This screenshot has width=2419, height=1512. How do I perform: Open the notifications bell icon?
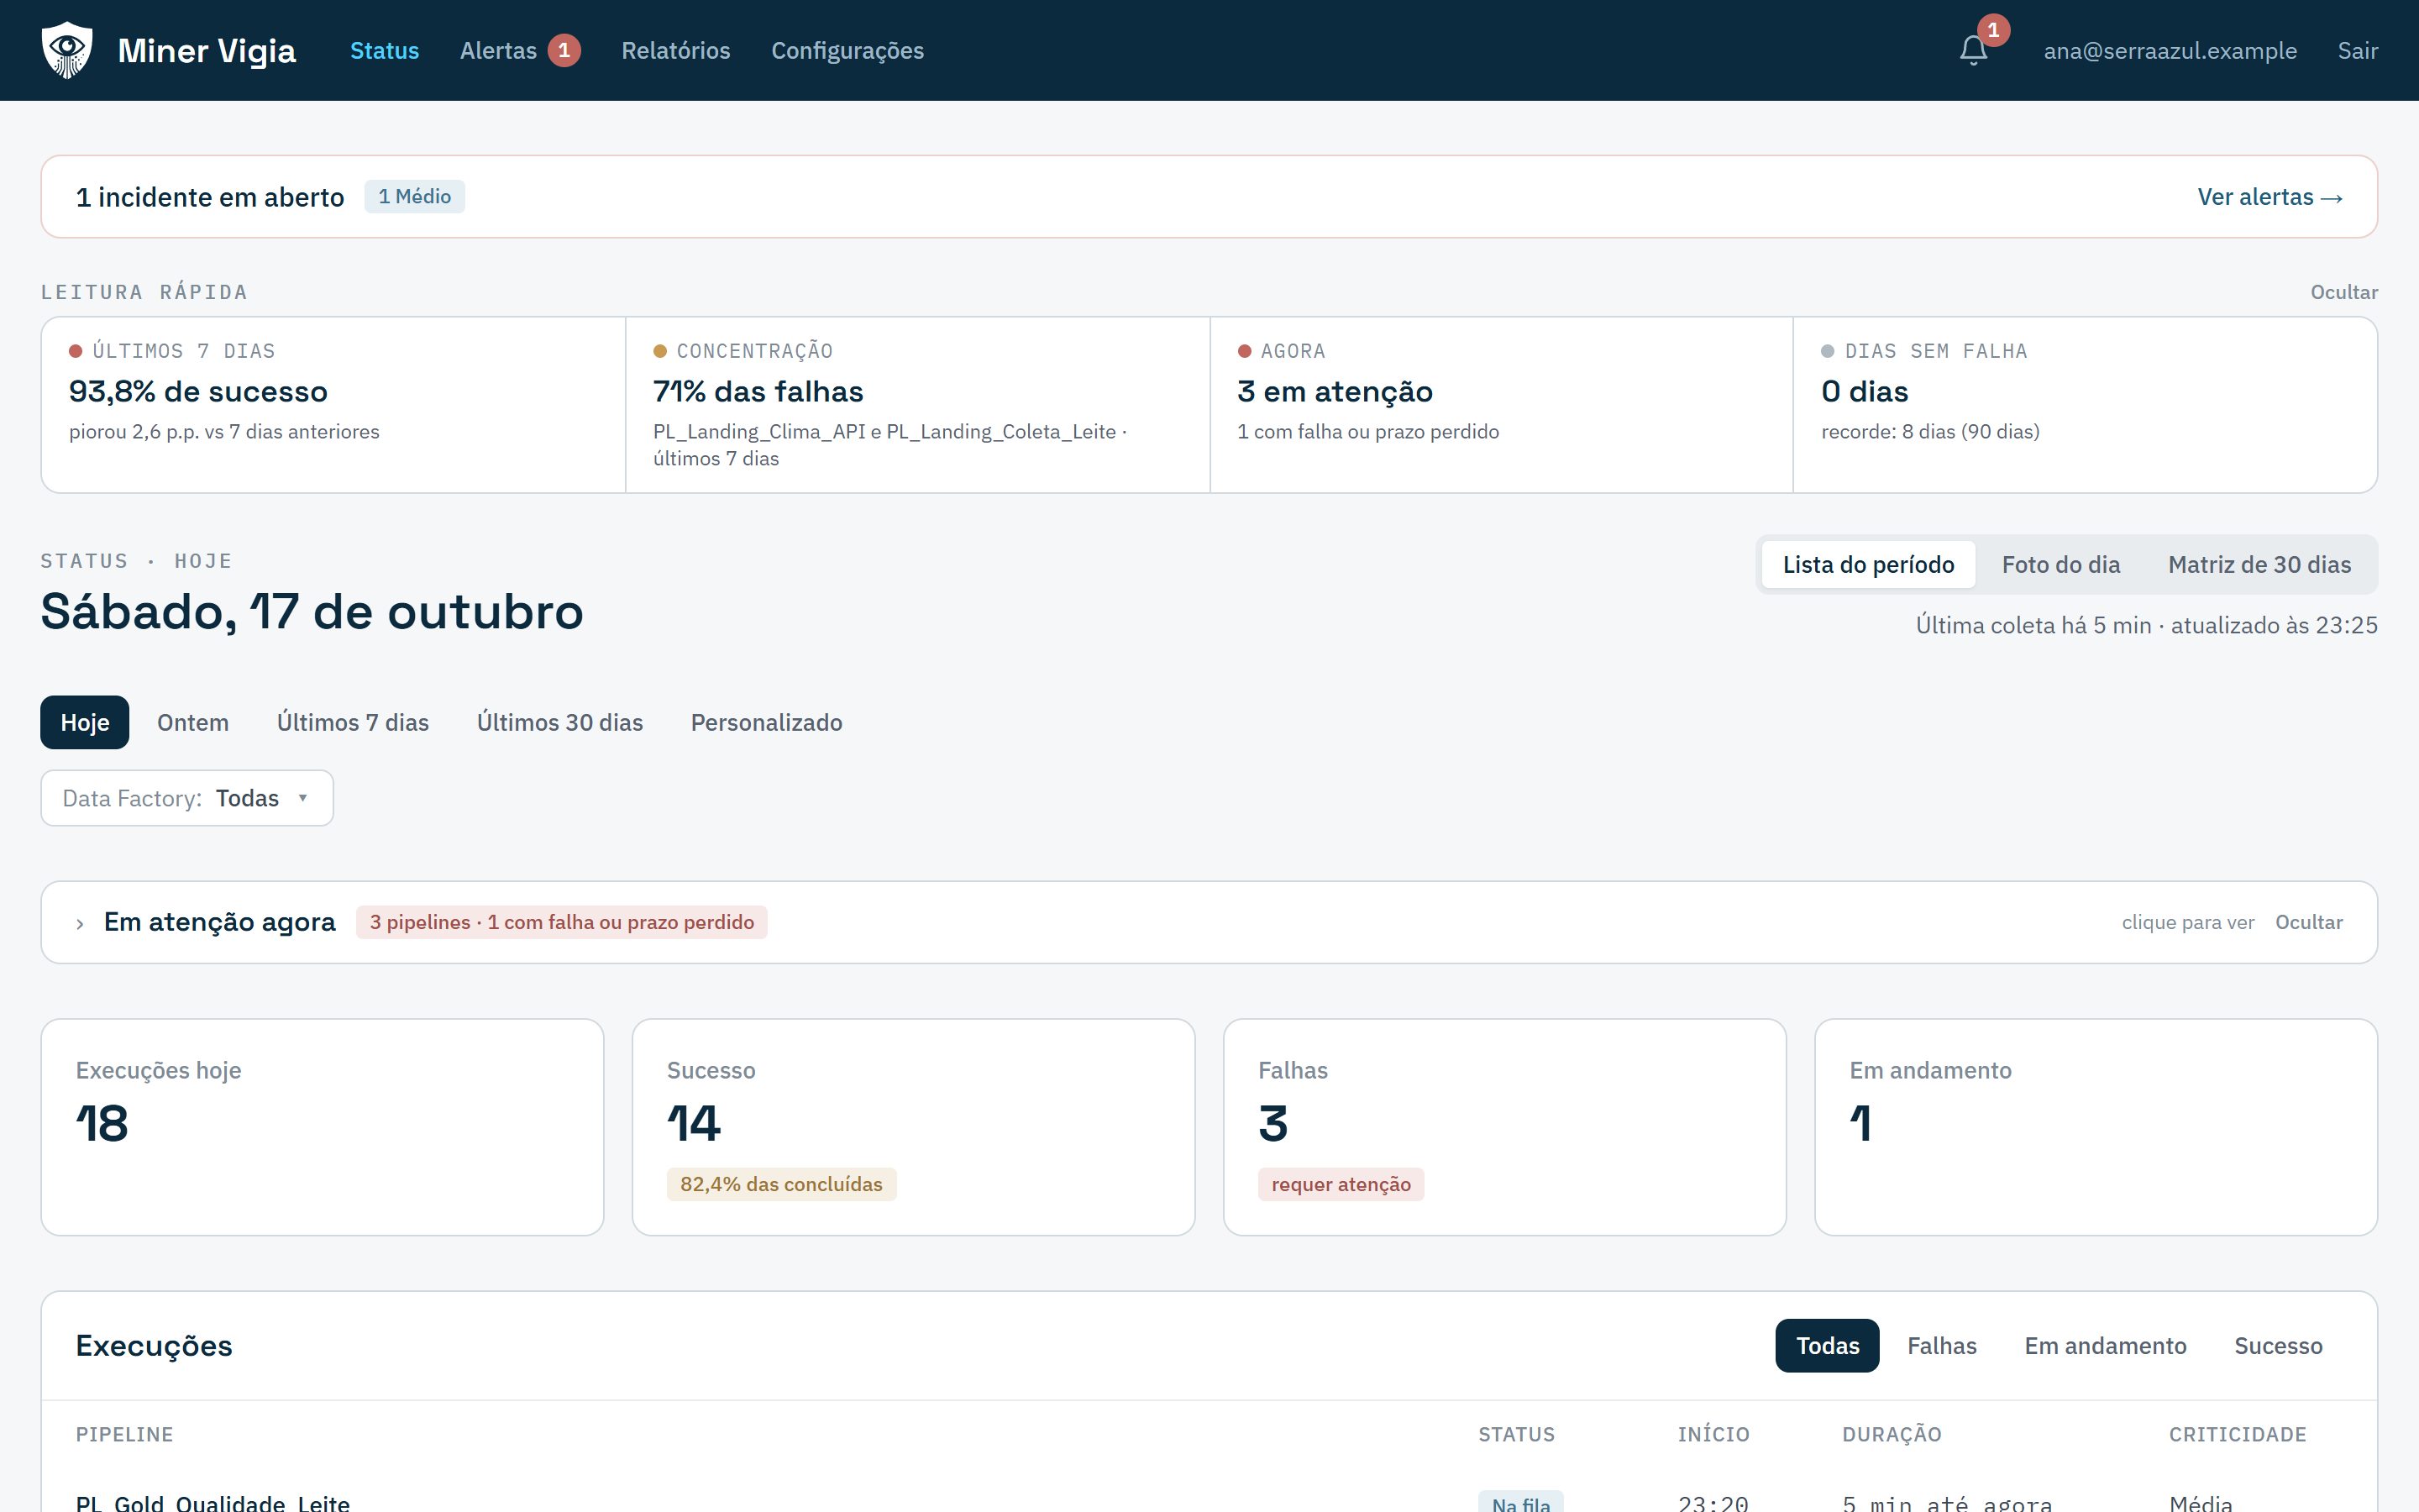[1973, 50]
